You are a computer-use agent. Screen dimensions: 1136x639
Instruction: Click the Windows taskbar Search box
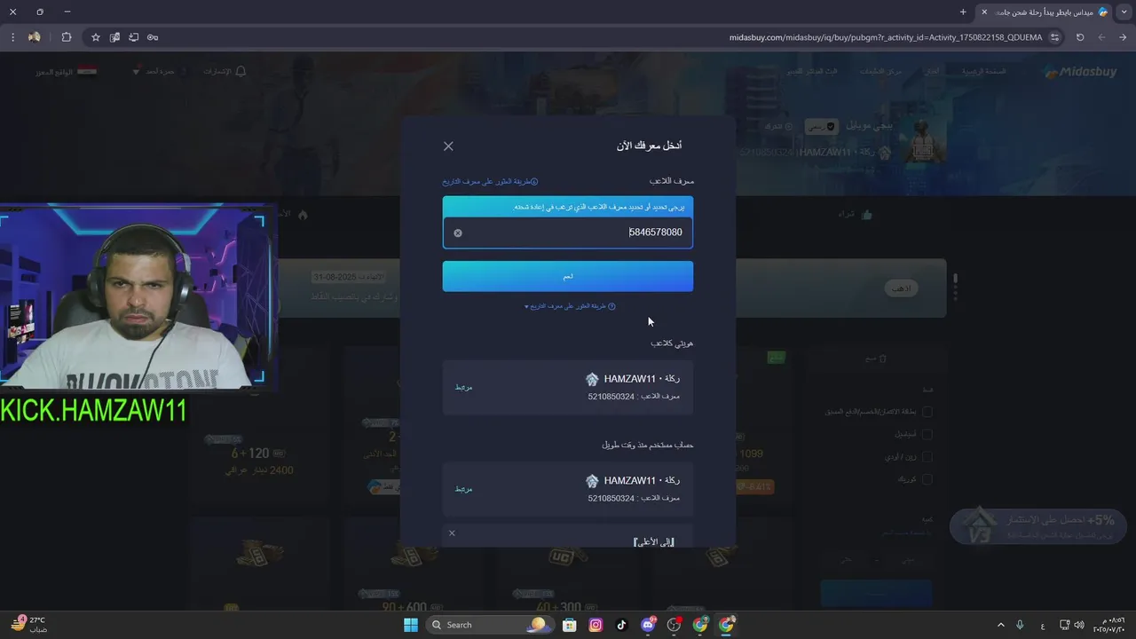pyautogui.click(x=490, y=625)
